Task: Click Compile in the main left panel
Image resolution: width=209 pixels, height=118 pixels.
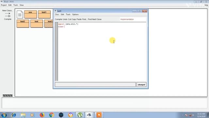Action: coord(8,19)
